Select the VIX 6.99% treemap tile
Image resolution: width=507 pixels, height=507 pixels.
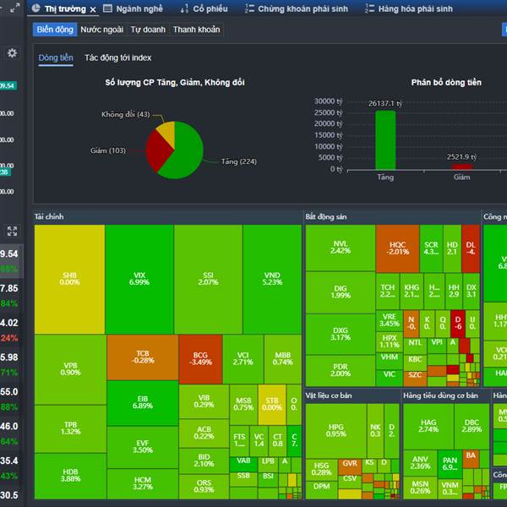tap(139, 279)
